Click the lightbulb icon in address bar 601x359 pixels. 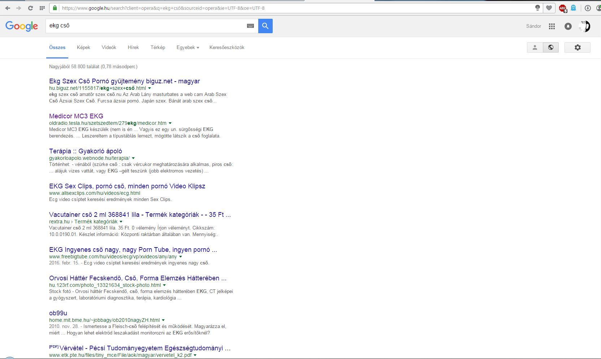[537, 8]
